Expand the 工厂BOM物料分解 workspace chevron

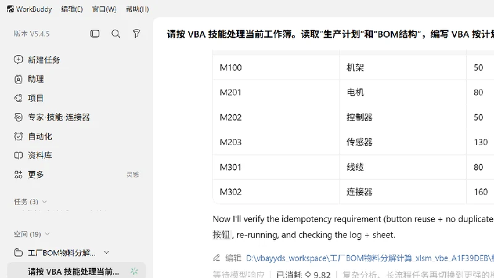[x=106, y=253]
